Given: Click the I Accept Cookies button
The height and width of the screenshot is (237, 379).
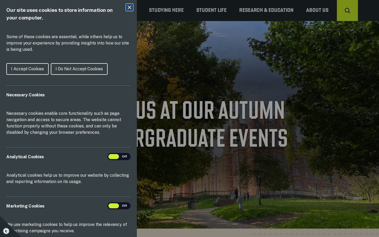Looking at the screenshot, I should (27, 69).
